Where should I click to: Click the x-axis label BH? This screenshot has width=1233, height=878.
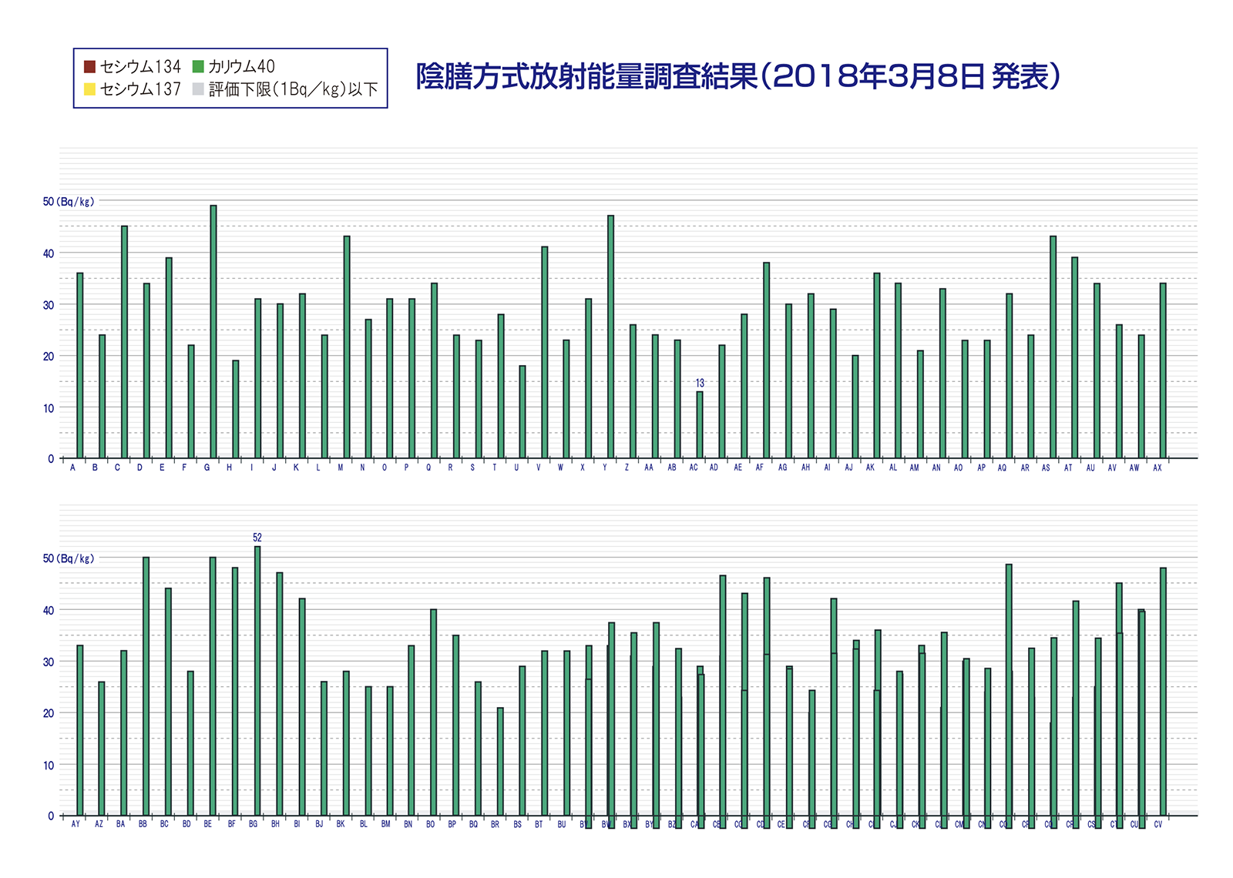click(275, 824)
